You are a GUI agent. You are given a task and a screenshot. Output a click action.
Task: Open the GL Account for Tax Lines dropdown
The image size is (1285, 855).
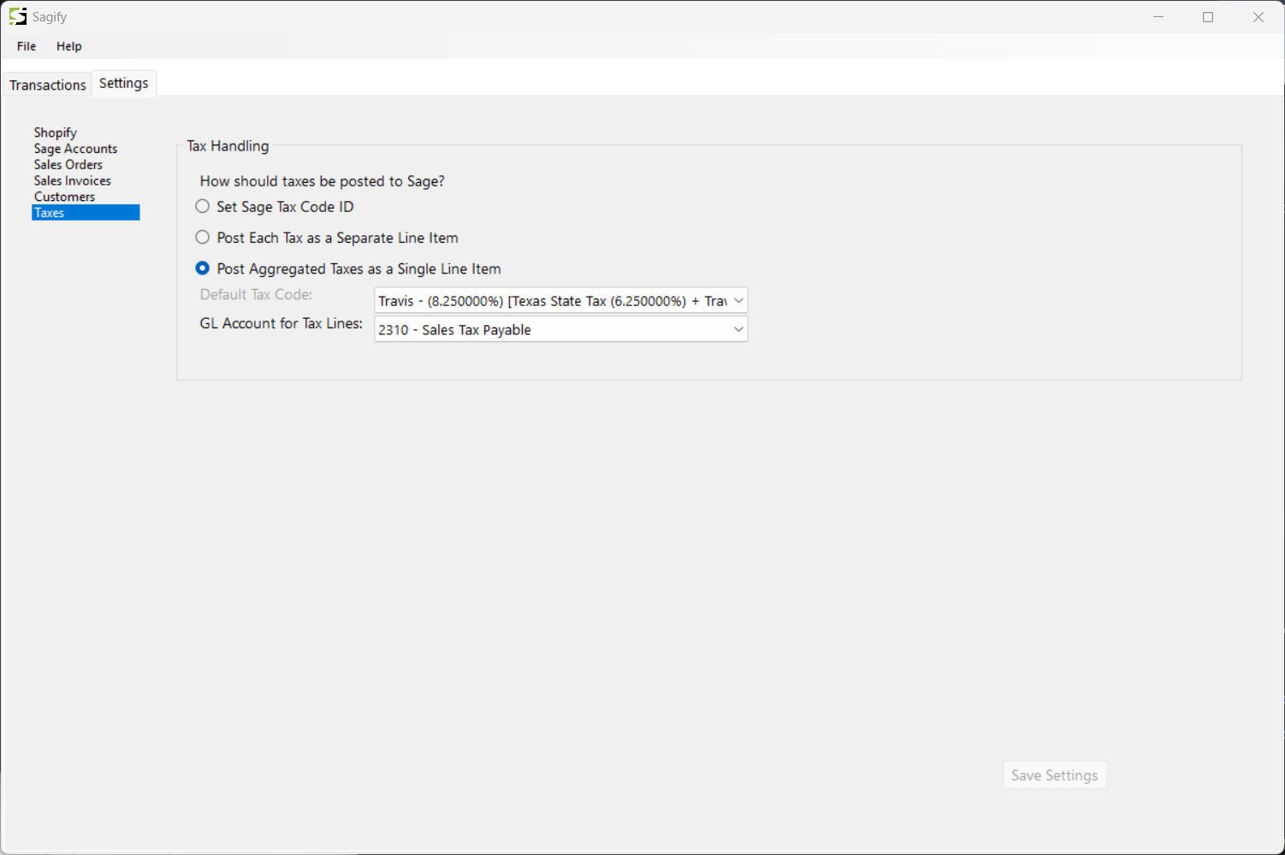coord(560,329)
